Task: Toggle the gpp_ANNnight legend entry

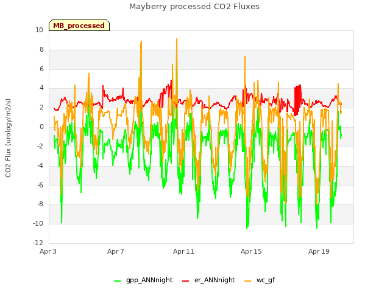Action: pos(143,280)
